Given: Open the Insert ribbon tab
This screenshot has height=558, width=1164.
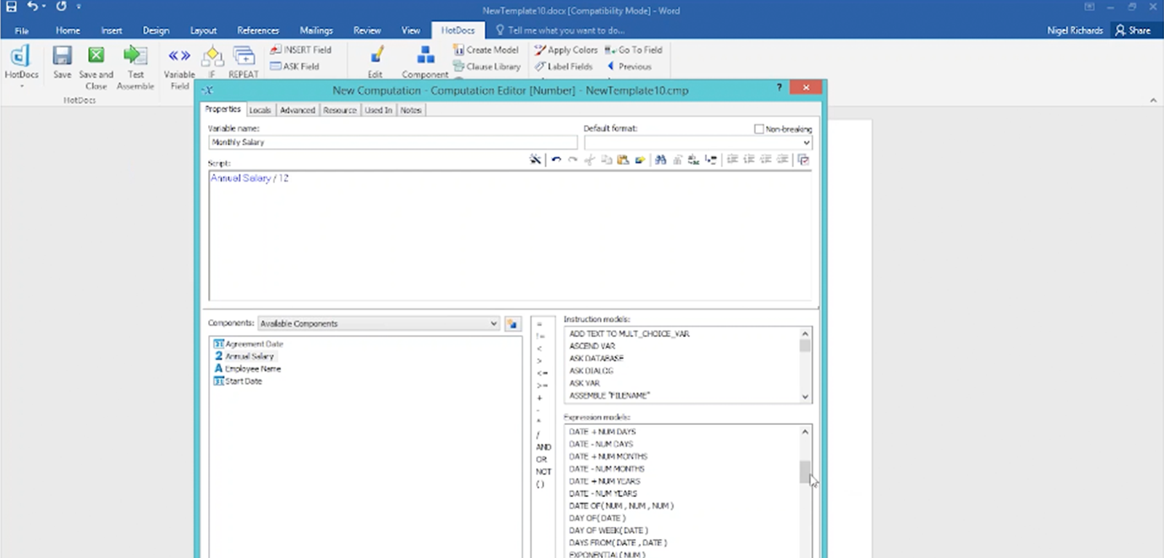Looking at the screenshot, I should click(111, 31).
